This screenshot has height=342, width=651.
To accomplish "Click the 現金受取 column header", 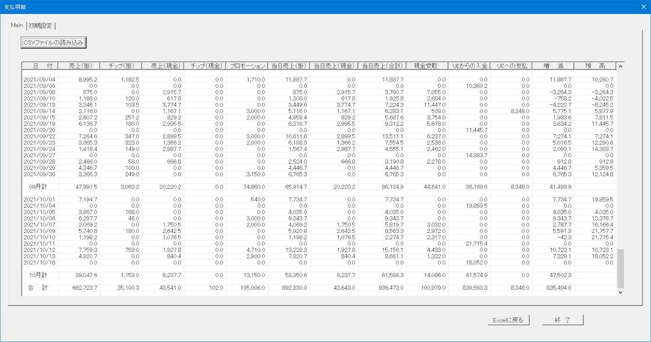I will 427,66.
